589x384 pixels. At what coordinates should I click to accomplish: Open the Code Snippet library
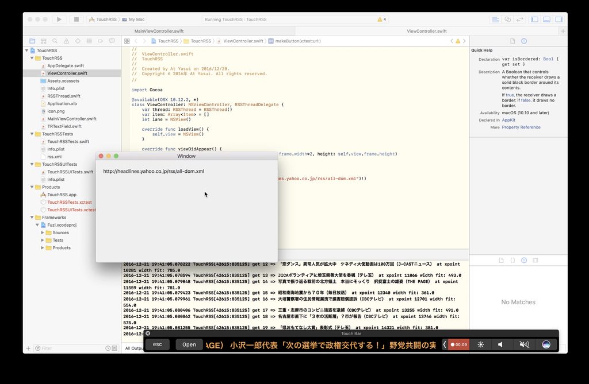point(512,260)
